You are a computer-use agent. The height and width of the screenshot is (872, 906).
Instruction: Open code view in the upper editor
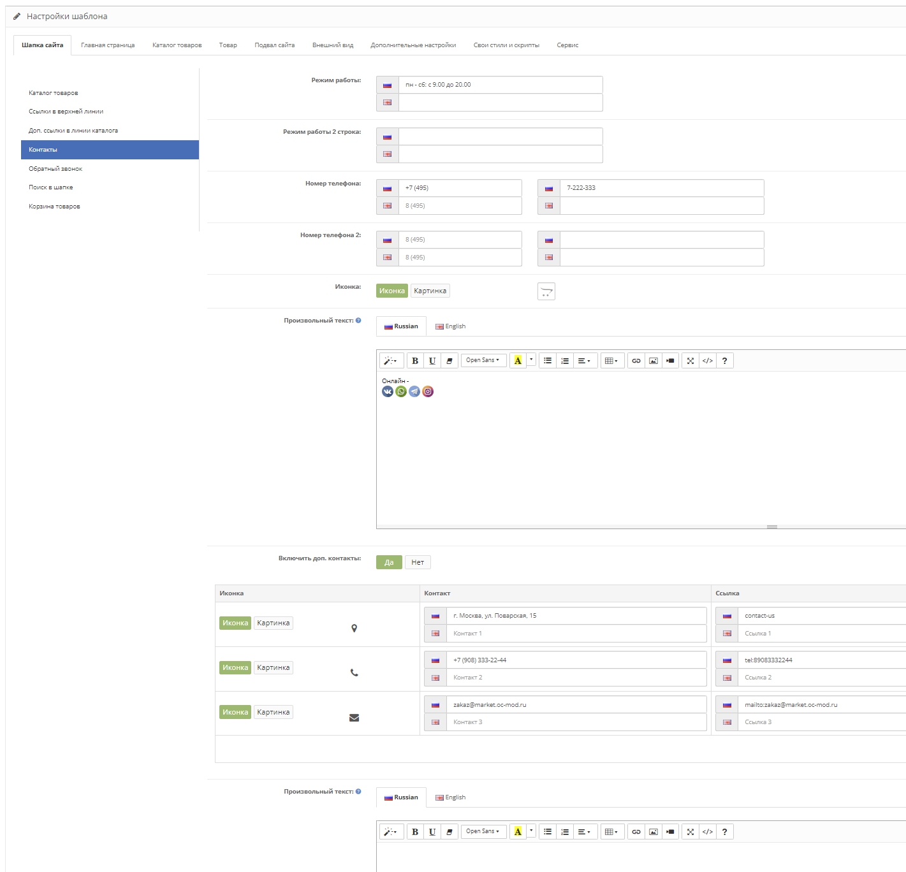707,361
